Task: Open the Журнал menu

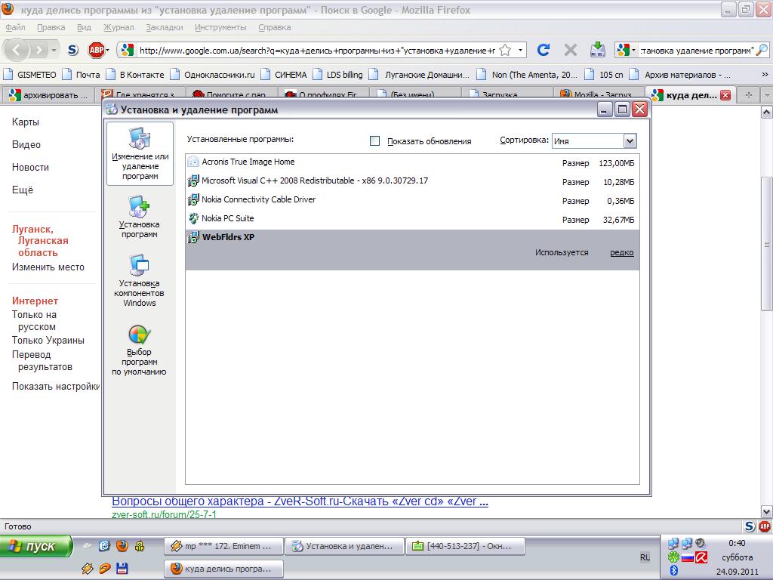Action: [x=119, y=28]
